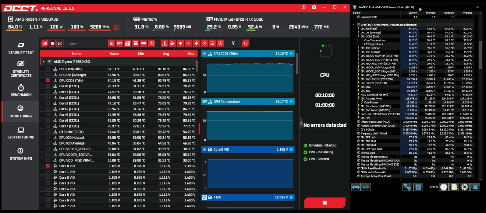
Task: Open the Monitoring section
Action: 21,112
